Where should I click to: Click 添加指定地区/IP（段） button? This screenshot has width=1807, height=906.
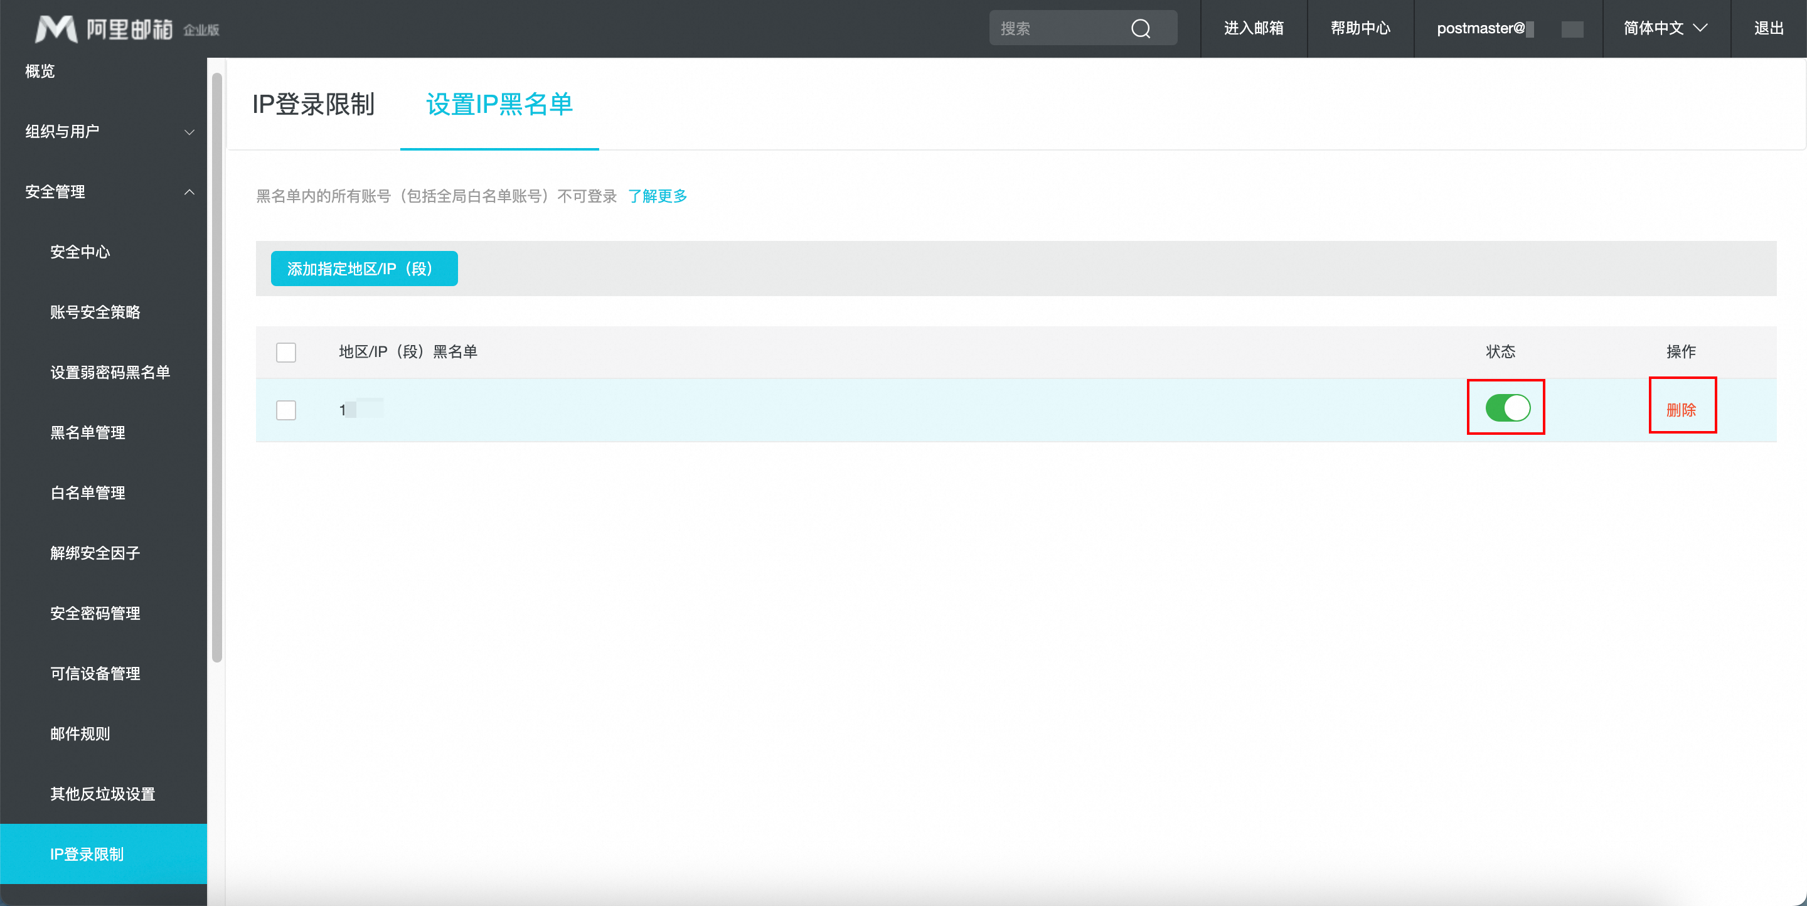click(x=364, y=269)
